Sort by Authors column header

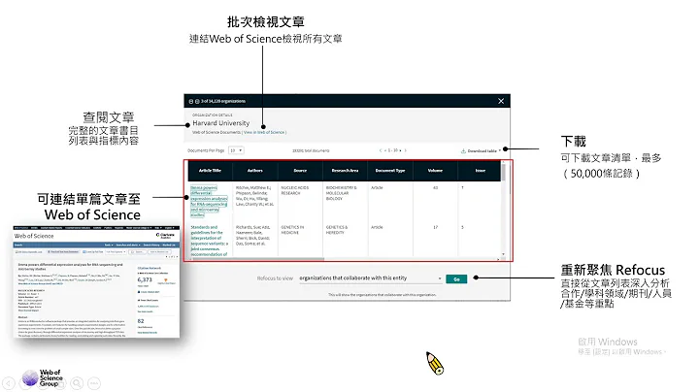[255, 171]
